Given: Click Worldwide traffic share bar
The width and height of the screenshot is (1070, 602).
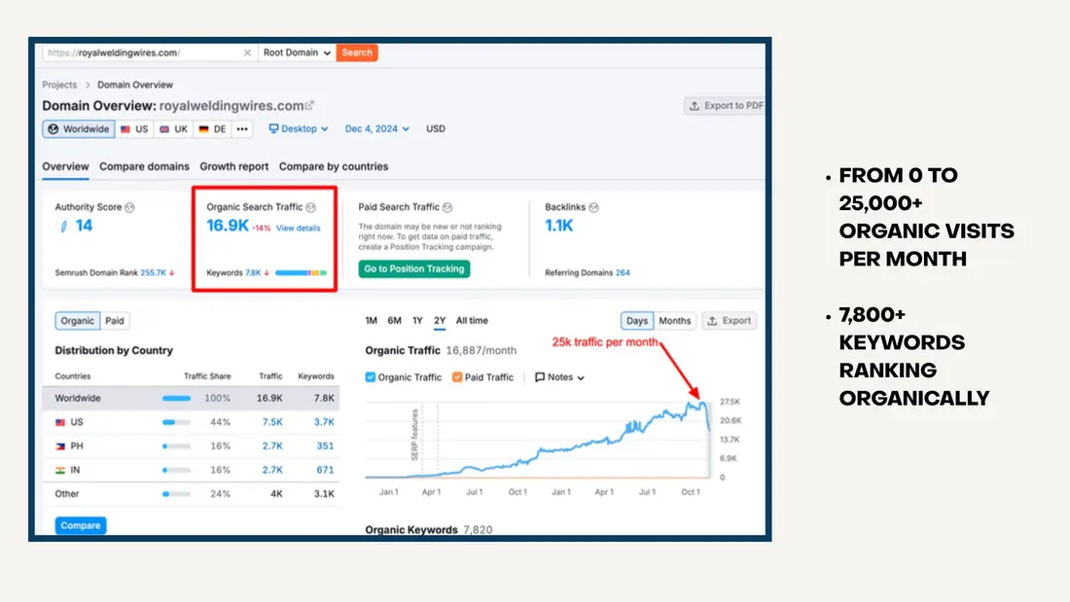Looking at the screenshot, I should pyautogui.click(x=176, y=399).
